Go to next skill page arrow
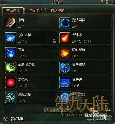Screen dimensions: 115x124 68,110
